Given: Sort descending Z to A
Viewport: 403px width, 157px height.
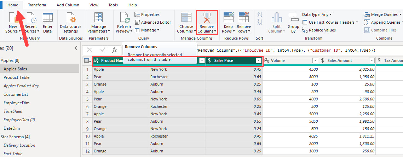Looking at the screenshot, I should pyautogui.click(x=260, y=22).
